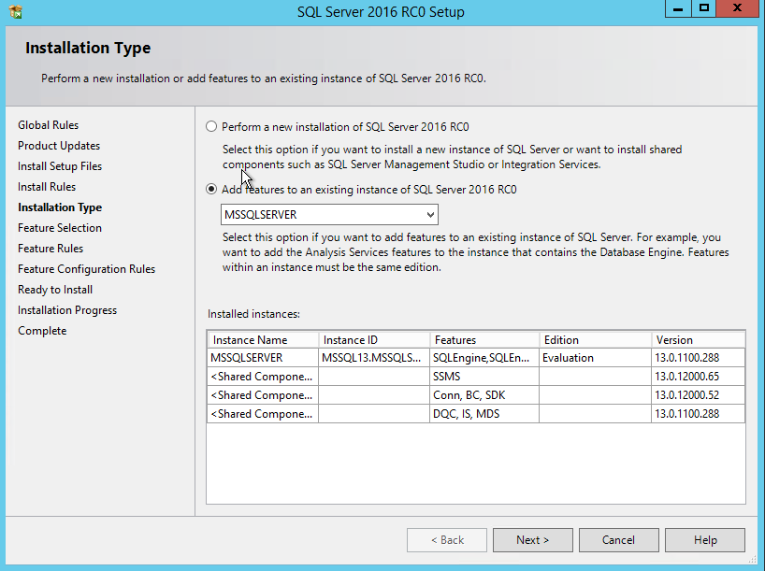Click MSSQL13.MSSQLS... instance ID cell
The image size is (765, 571).
374,357
